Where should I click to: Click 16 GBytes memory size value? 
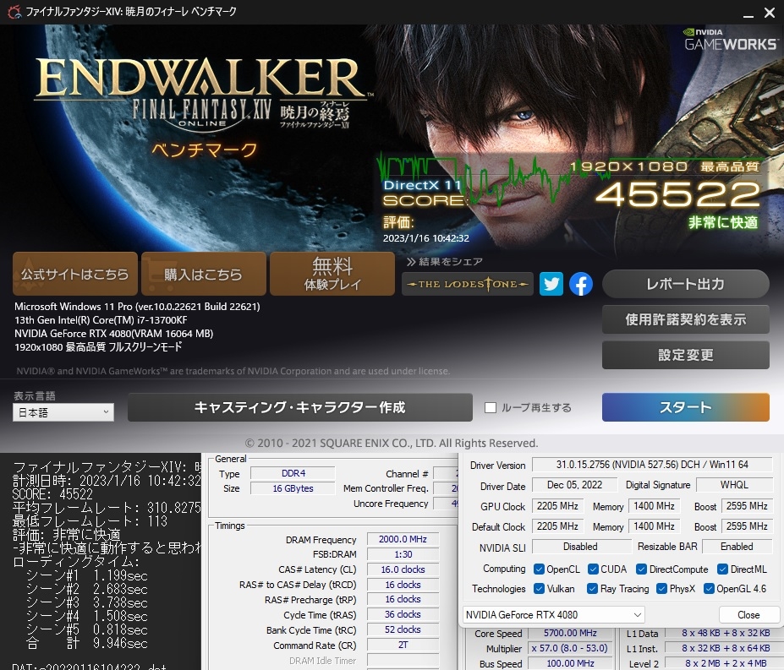(293, 488)
